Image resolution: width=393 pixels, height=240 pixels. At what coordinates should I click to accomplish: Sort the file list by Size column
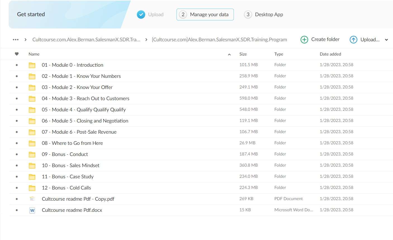pyautogui.click(x=243, y=54)
